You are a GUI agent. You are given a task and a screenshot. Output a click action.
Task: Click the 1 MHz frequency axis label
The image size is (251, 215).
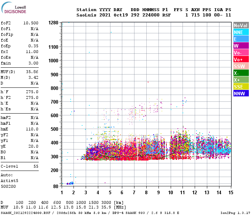coord(62,192)
